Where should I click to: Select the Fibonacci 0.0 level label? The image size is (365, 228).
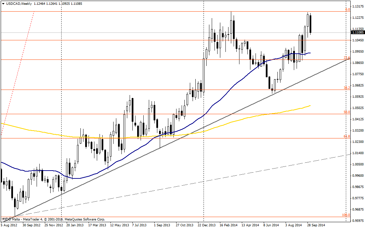[347, 10]
